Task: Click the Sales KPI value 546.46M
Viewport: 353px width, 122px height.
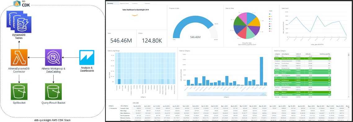Action: [121, 40]
